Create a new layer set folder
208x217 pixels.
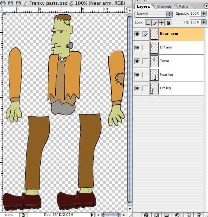pos(167,215)
